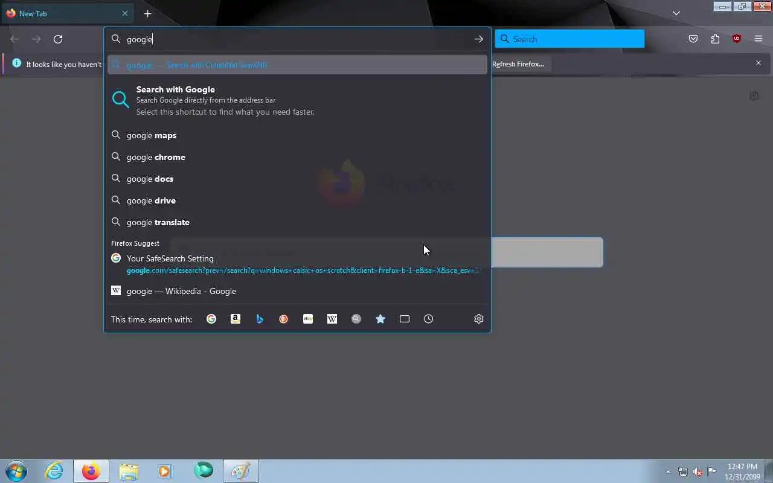The height and width of the screenshot is (483, 773).
Task: Select the Search with Google shortcut
Action: [x=297, y=100]
